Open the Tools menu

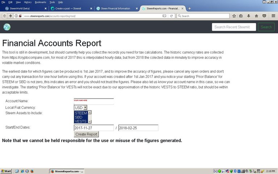(52, 2)
